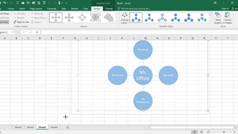238x134 pixels.
Task: Click the Demote button
Action: [x=19, y=18]
